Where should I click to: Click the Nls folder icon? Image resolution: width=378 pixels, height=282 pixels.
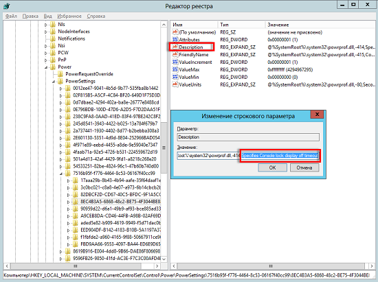click(x=52, y=25)
